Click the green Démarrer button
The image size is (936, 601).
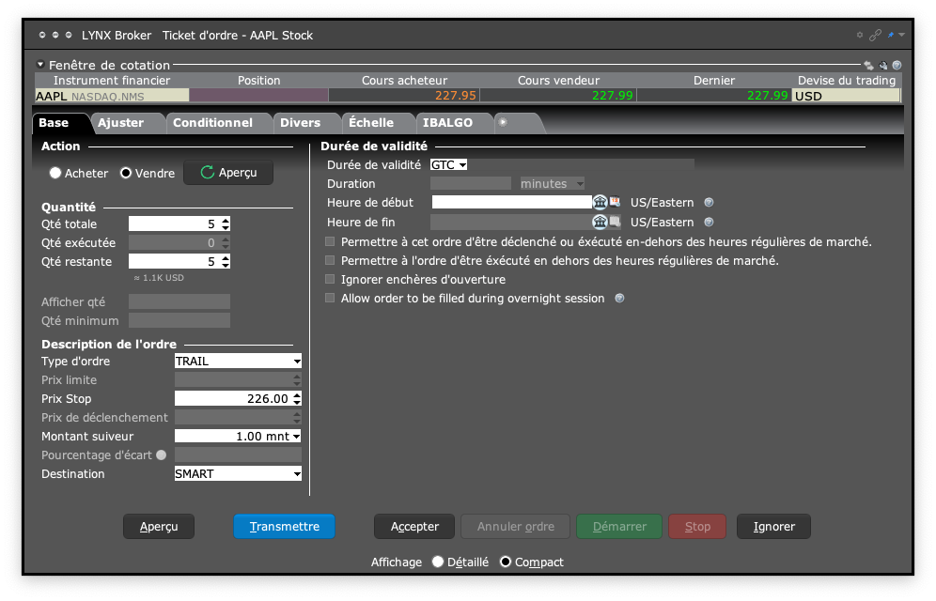[x=619, y=527]
